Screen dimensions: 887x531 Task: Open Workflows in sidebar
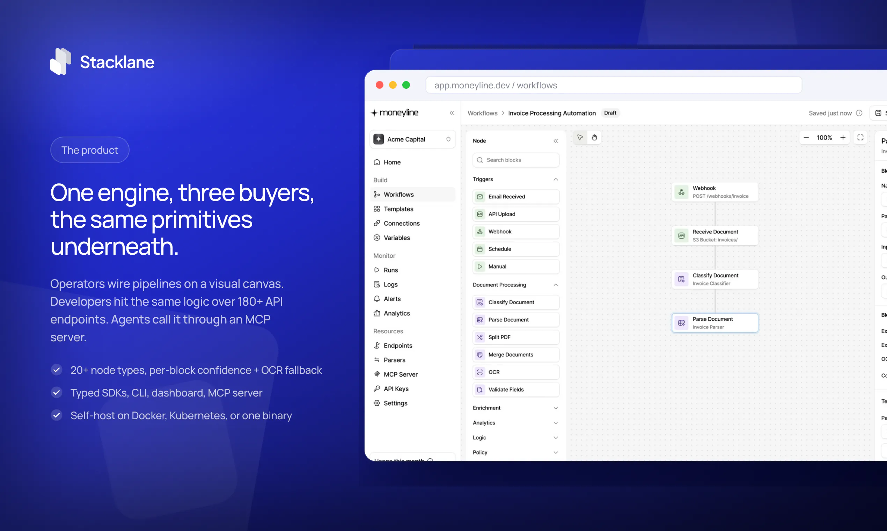pos(412,195)
